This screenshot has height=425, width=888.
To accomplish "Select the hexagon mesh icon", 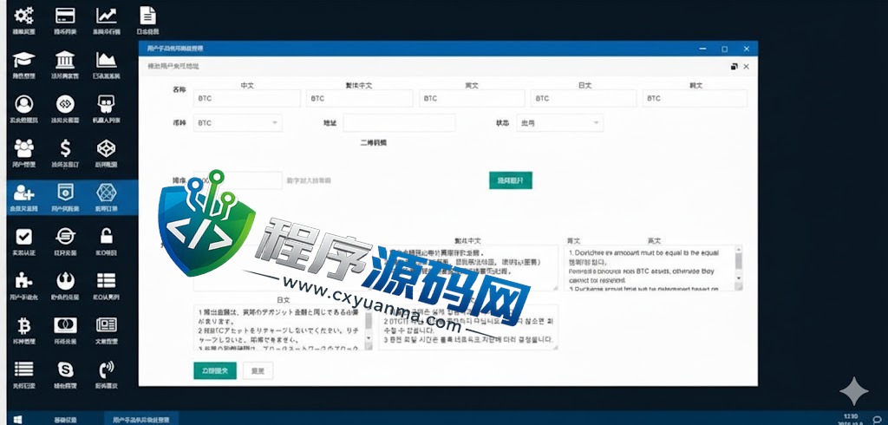I will tap(106, 193).
